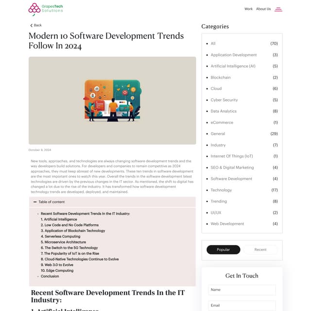Jump to Popularity of IoT is on the Rise

coord(69,254)
